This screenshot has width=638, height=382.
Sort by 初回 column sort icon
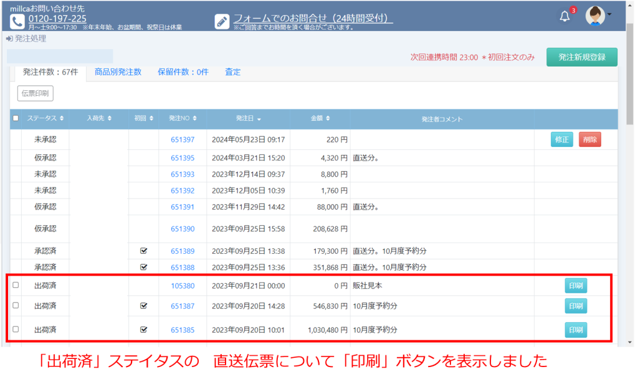[151, 118]
